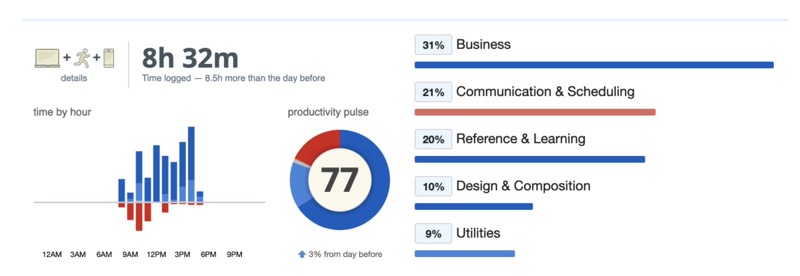
Task: Click the 8h 32m time logged total
Action: pos(190,58)
